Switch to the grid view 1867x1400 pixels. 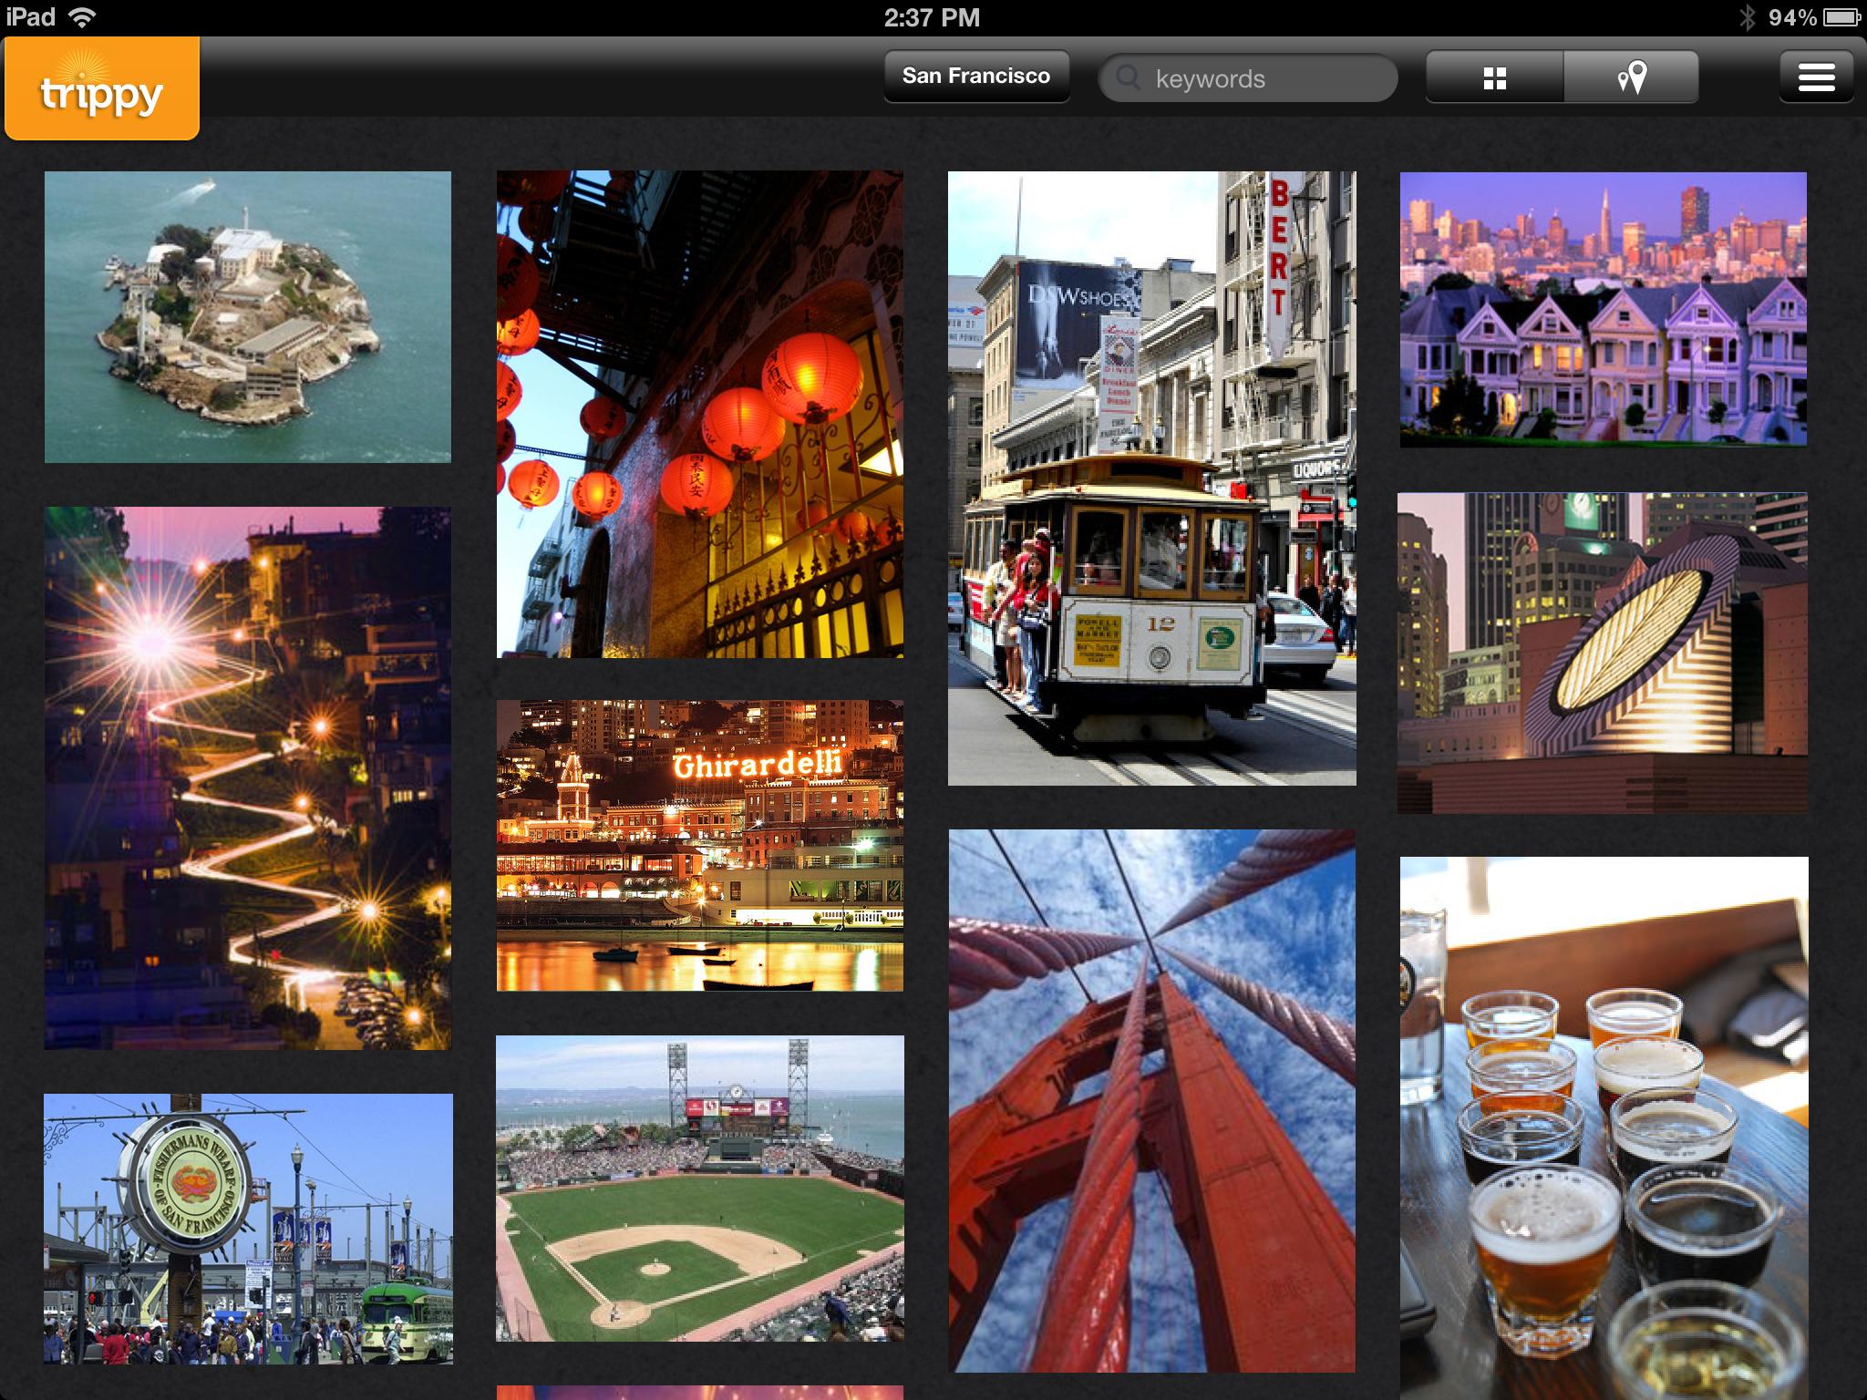click(1494, 77)
